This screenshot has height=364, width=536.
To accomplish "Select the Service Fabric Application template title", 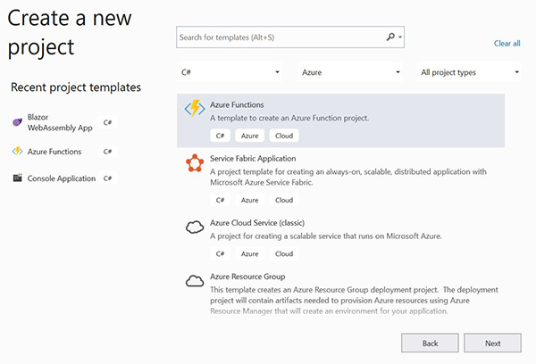I will pyautogui.click(x=253, y=159).
